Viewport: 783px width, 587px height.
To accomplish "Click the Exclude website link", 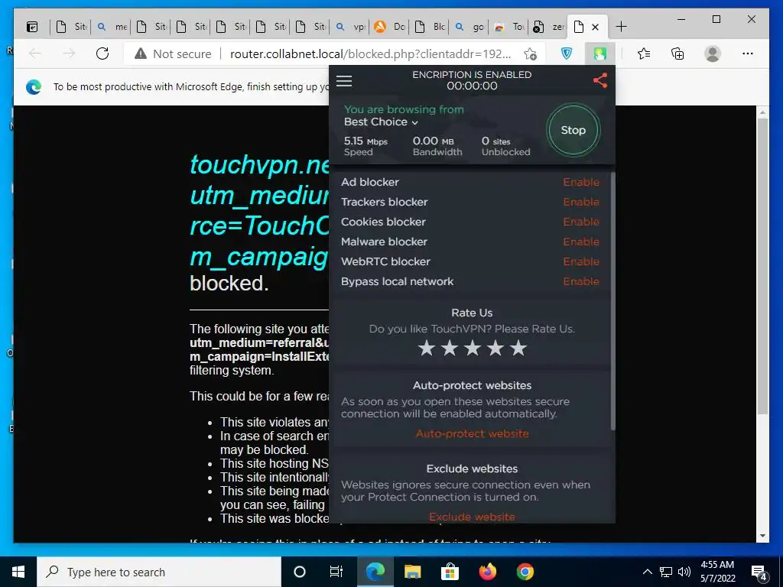I will (472, 517).
